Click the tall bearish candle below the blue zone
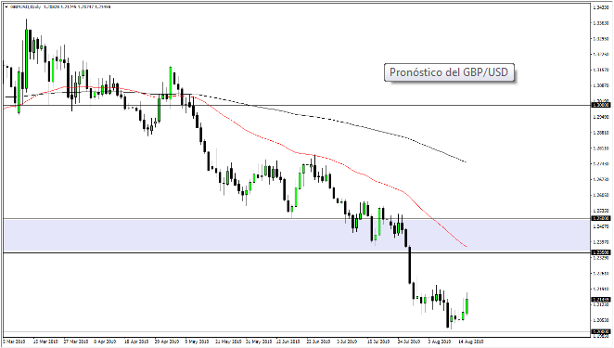The image size is (614, 348). (410, 264)
